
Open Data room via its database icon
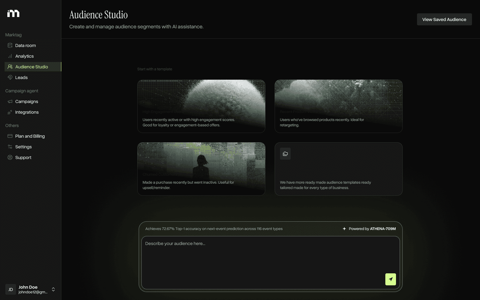(x=10, y=45)
